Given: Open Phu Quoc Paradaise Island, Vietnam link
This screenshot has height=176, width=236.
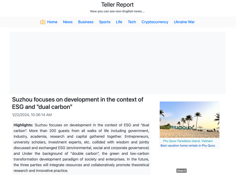Looking at the screenshot, I should (188, 141).
